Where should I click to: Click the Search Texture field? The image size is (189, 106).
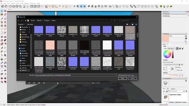coord(127,21)
